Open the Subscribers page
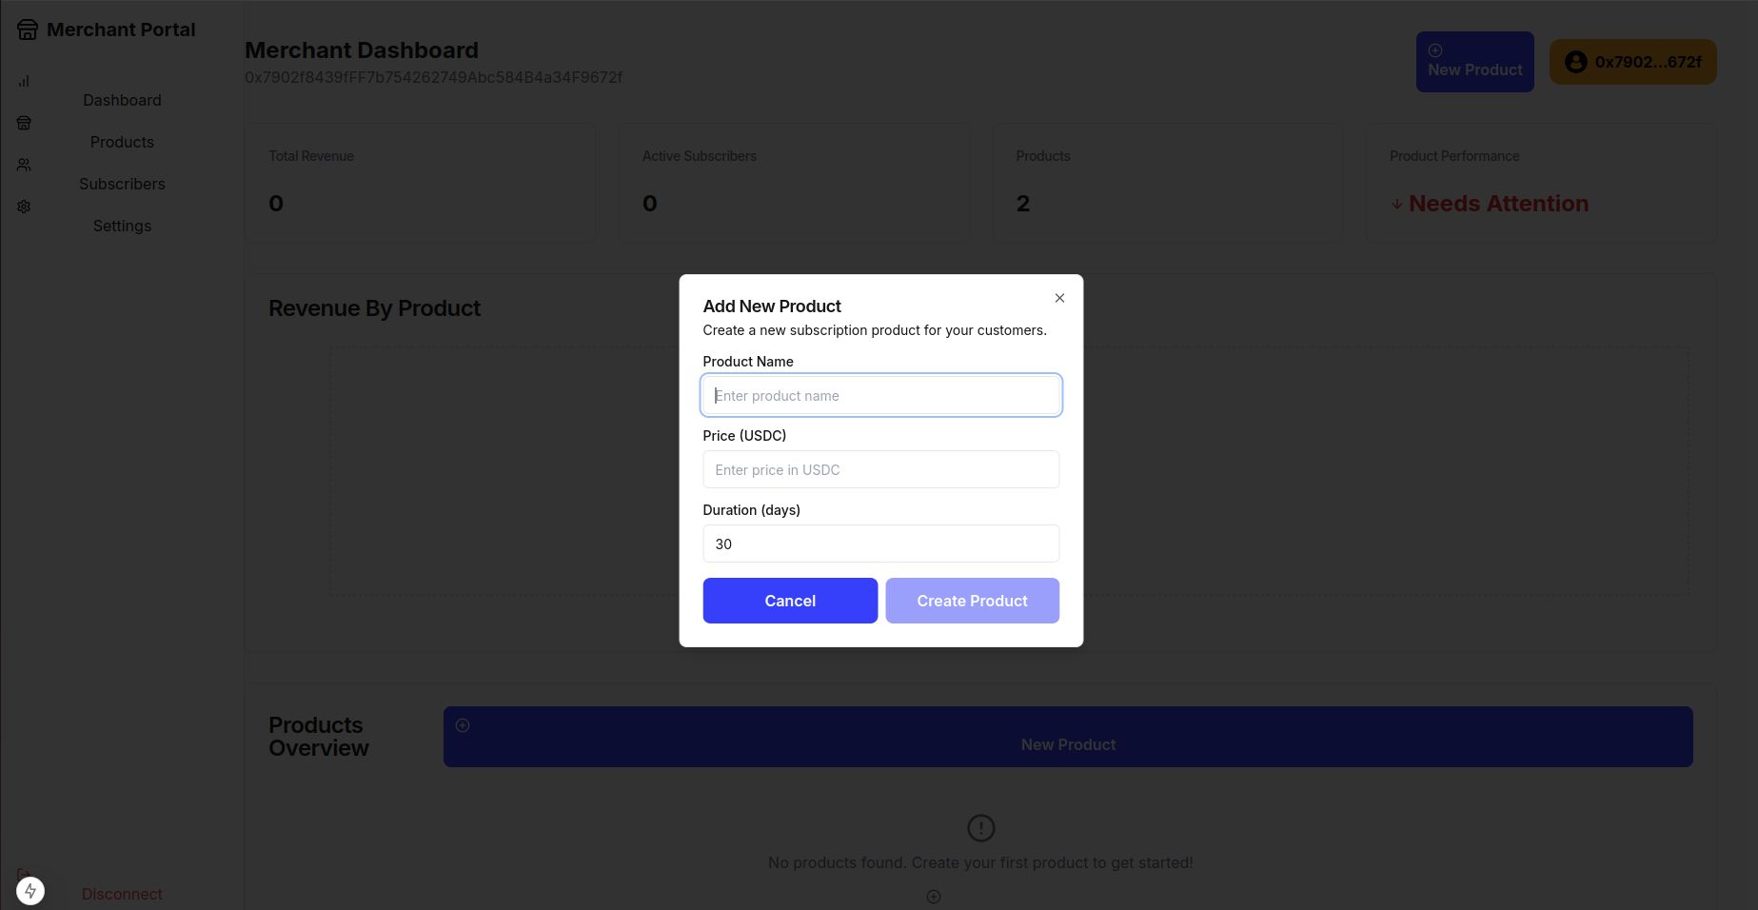This screenshot has height=910, width=1758. coord(122,184)
